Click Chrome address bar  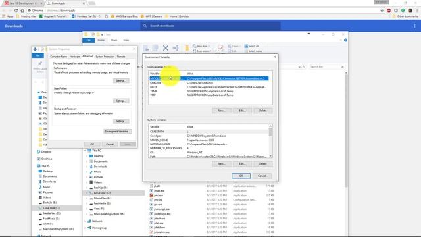coord(205,11)
